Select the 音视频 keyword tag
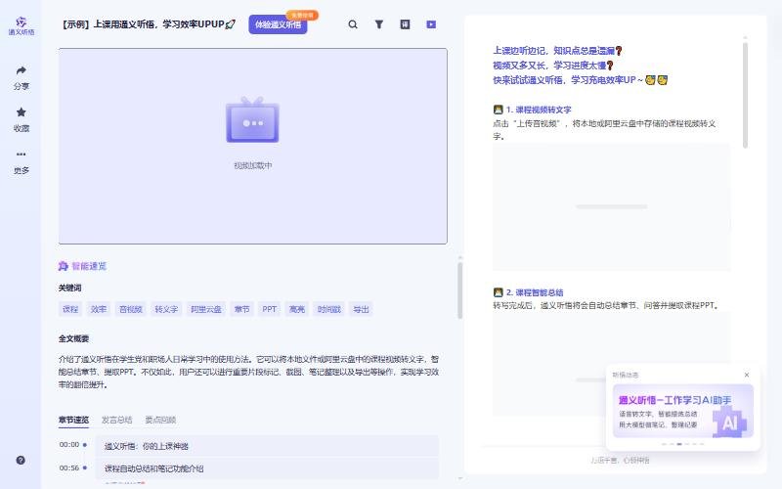This screenshot has width=782, height=489. [131, 309]
